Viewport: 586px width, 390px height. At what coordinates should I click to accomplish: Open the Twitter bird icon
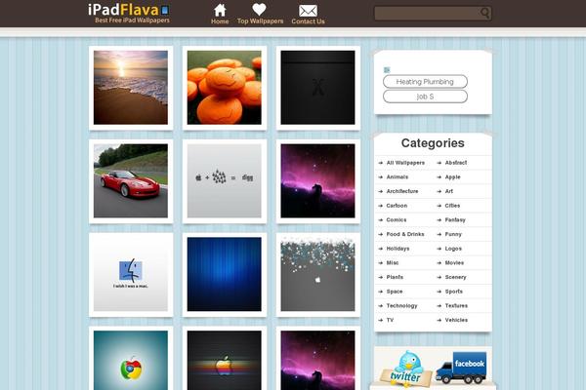pos(405,367)
